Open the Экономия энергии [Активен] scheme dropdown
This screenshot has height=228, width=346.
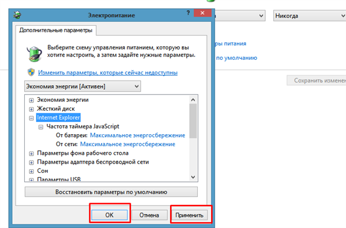82,86
